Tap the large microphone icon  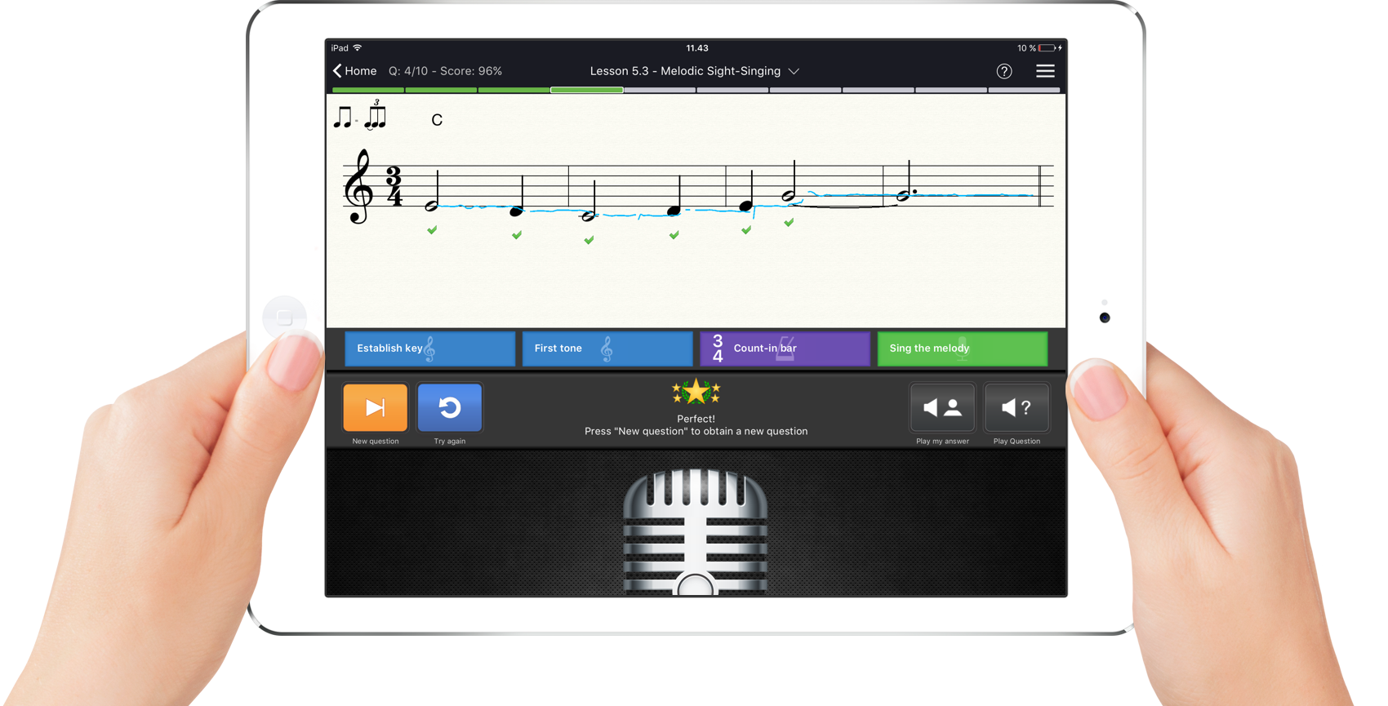click(696, 526)
